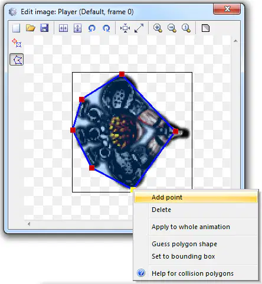Zoom in on the canvas

158,28
